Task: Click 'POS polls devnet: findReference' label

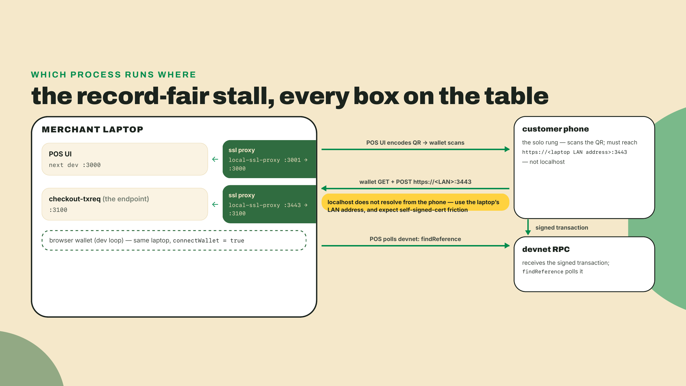Action: pos(415,239)
